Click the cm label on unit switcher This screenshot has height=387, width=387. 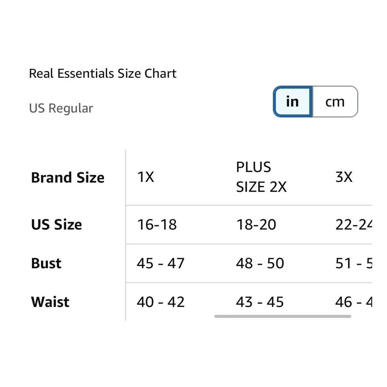pos(334,101)
